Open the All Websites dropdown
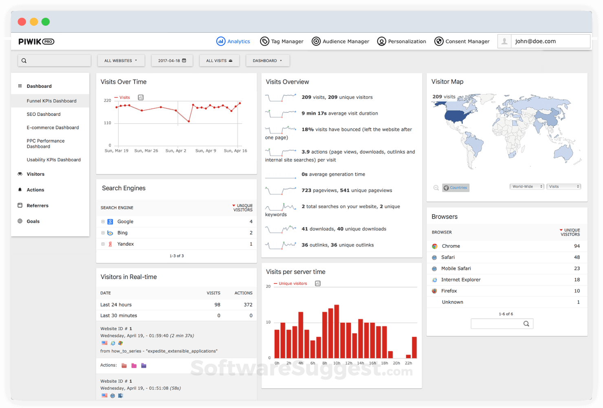 click(x=121, y=60)
